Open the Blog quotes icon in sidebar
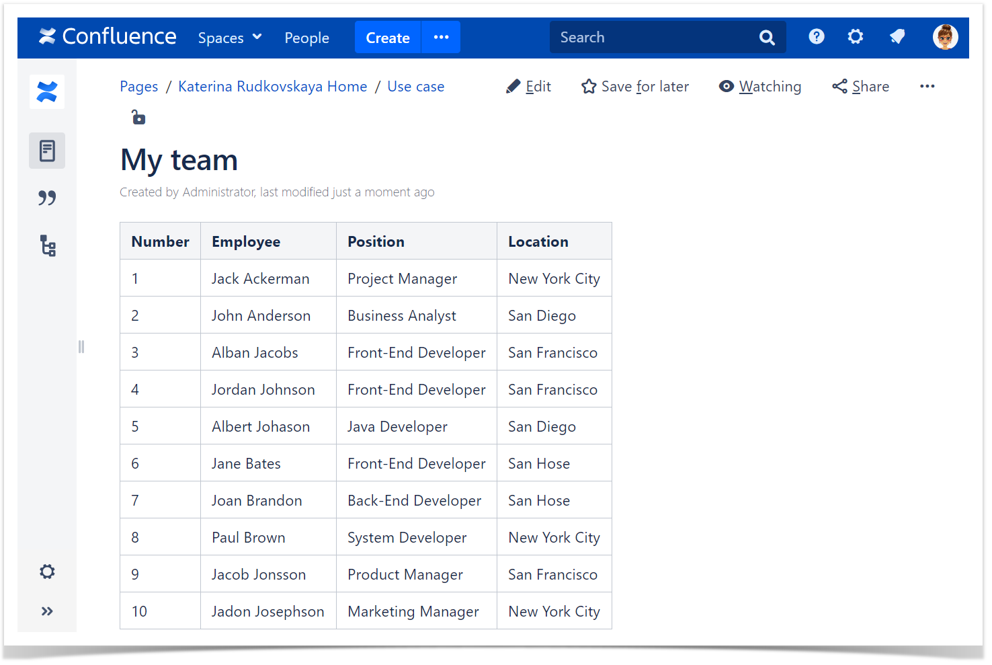992x665 pixels. point(47,198)
